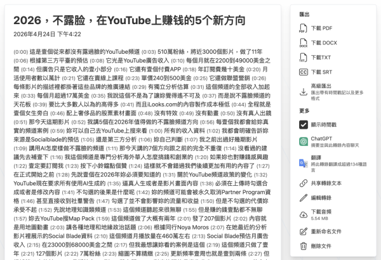Click the PDF file icon
Image resolution: width=381 pixels, height=260 pixels.
(x=304, y=28)
